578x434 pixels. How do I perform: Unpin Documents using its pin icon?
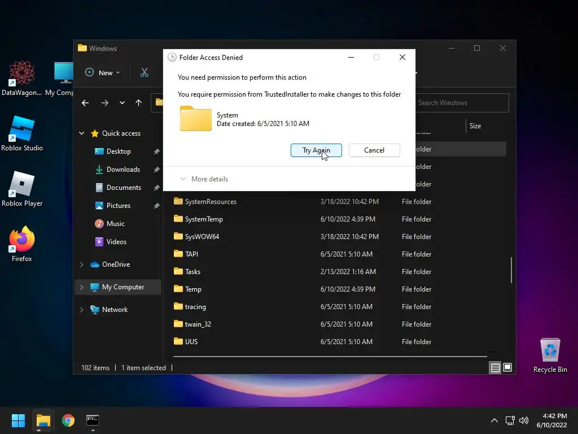tap(157, 188)
